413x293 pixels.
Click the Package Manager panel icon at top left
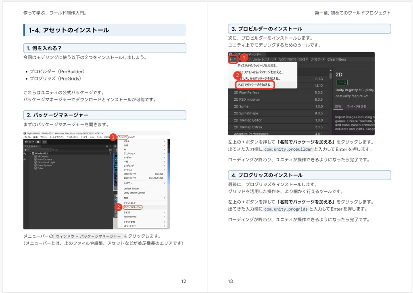coord(230,54)
